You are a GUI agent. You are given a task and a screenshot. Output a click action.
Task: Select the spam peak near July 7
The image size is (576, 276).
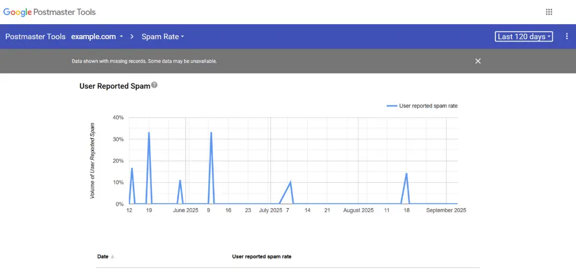291,182
